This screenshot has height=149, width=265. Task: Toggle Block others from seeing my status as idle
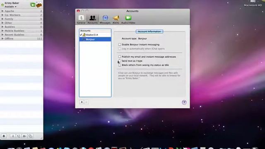(120, 65)
